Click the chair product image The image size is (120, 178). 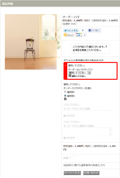pyautogui.click(x=33, y=42)
